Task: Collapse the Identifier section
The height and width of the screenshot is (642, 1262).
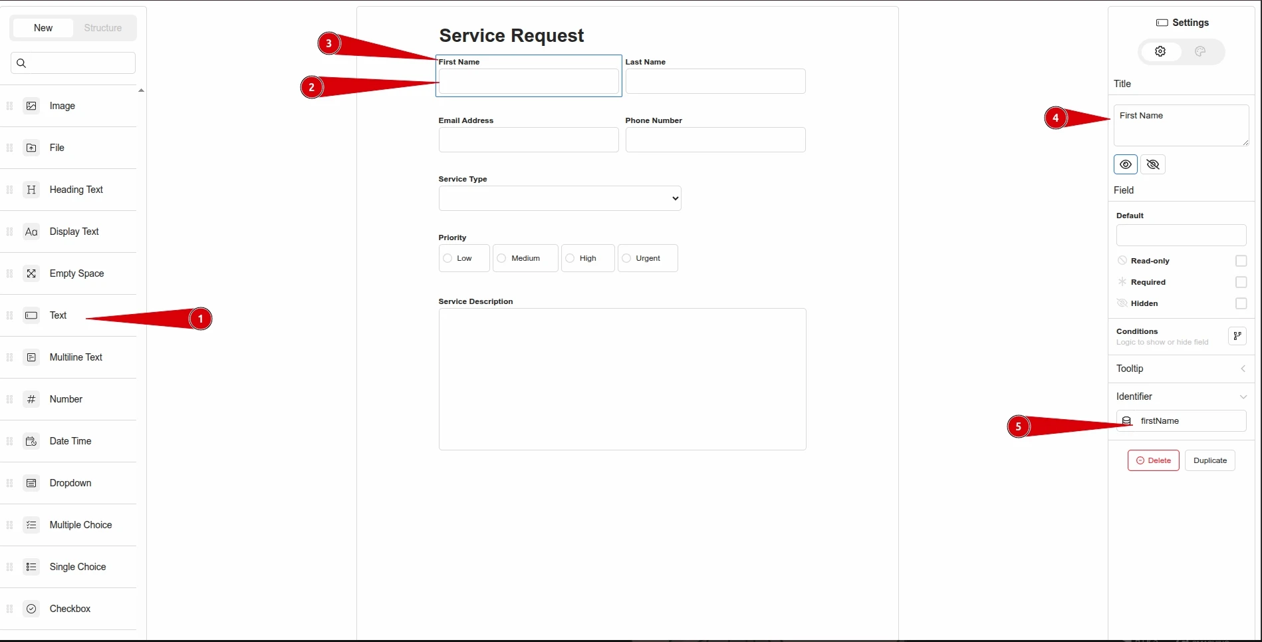Action: click(x=1243, y=396)
